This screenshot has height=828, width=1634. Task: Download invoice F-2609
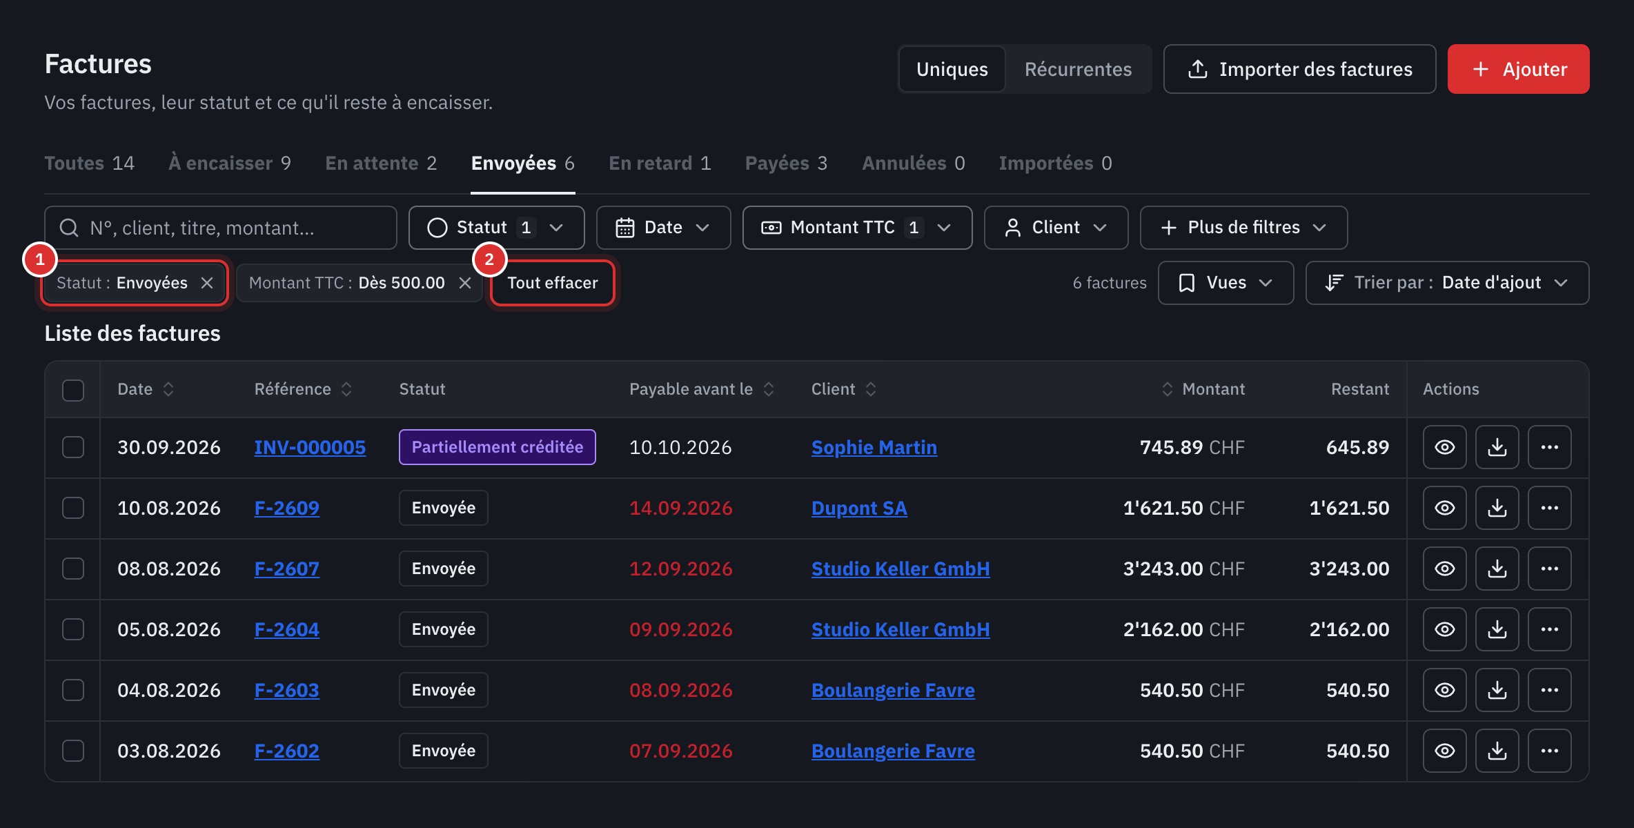click(x=1497, y=508)
